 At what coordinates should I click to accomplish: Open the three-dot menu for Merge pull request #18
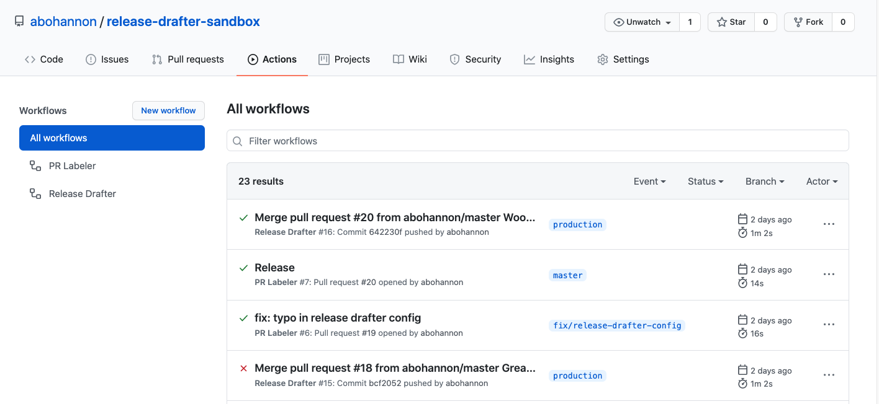coord(829,375)
